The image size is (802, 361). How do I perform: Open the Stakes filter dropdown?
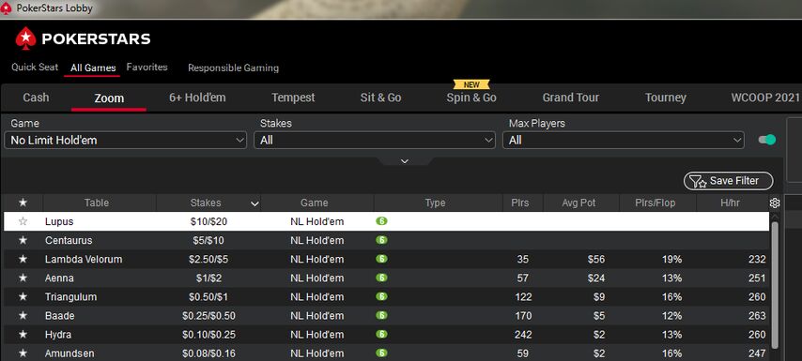[x=375, y=140]
